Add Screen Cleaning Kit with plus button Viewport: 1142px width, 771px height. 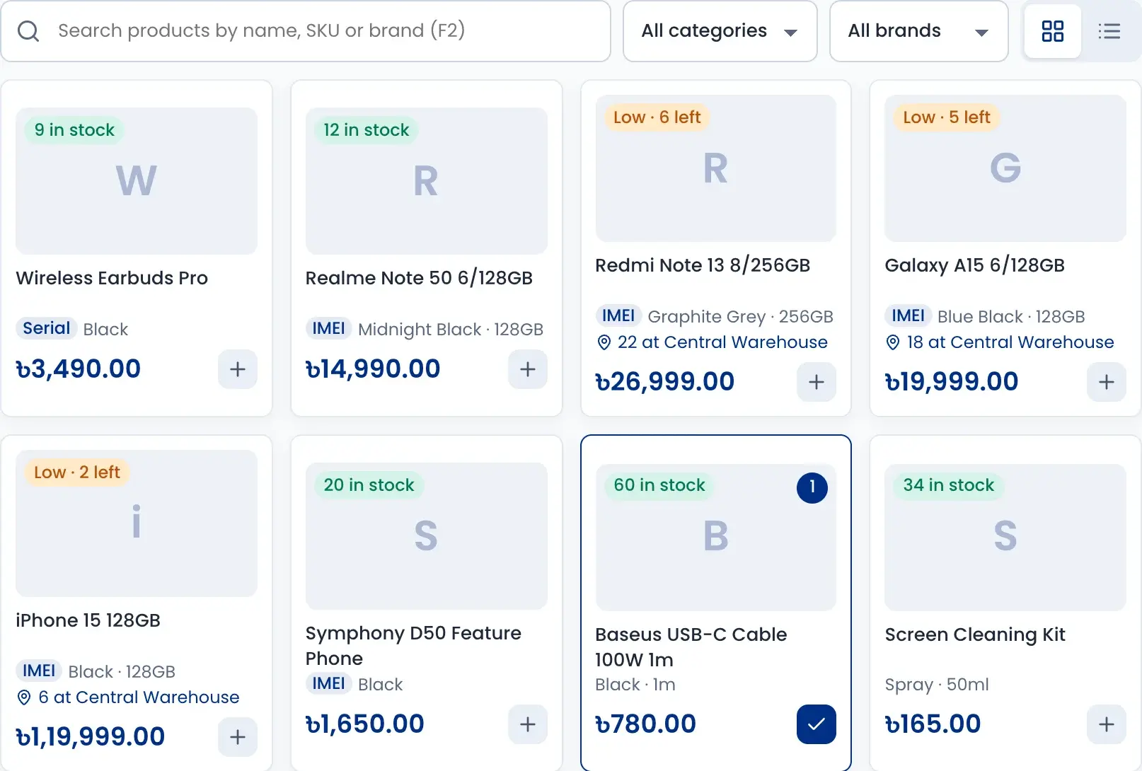[x=1107, y=724]
